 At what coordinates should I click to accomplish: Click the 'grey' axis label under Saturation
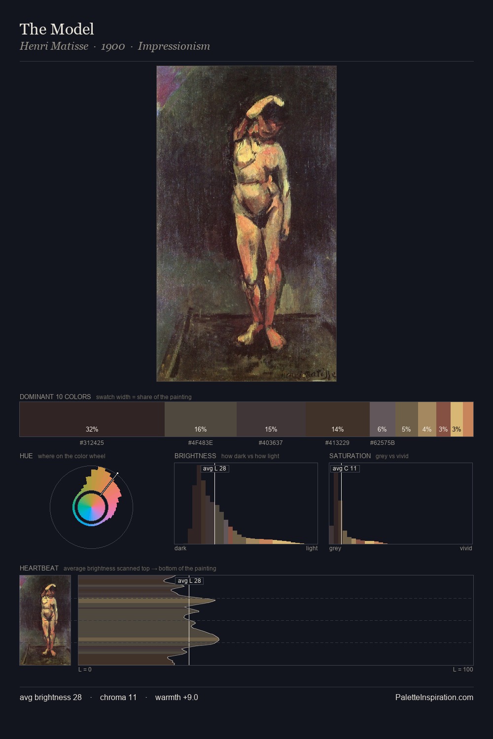[335, 548]
